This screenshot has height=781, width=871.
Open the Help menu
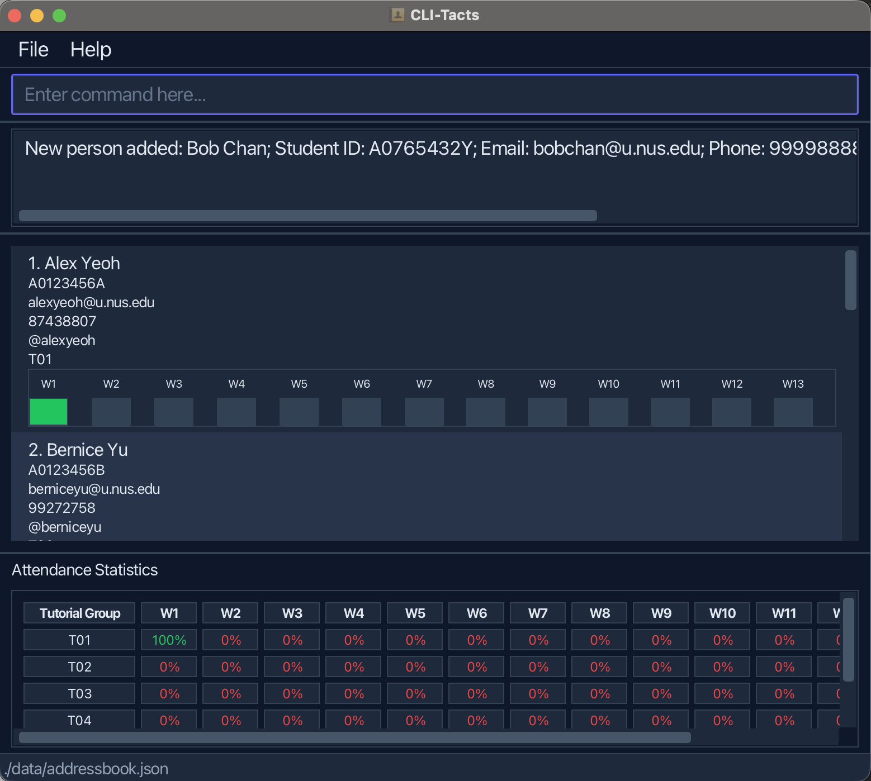point(91,50)
